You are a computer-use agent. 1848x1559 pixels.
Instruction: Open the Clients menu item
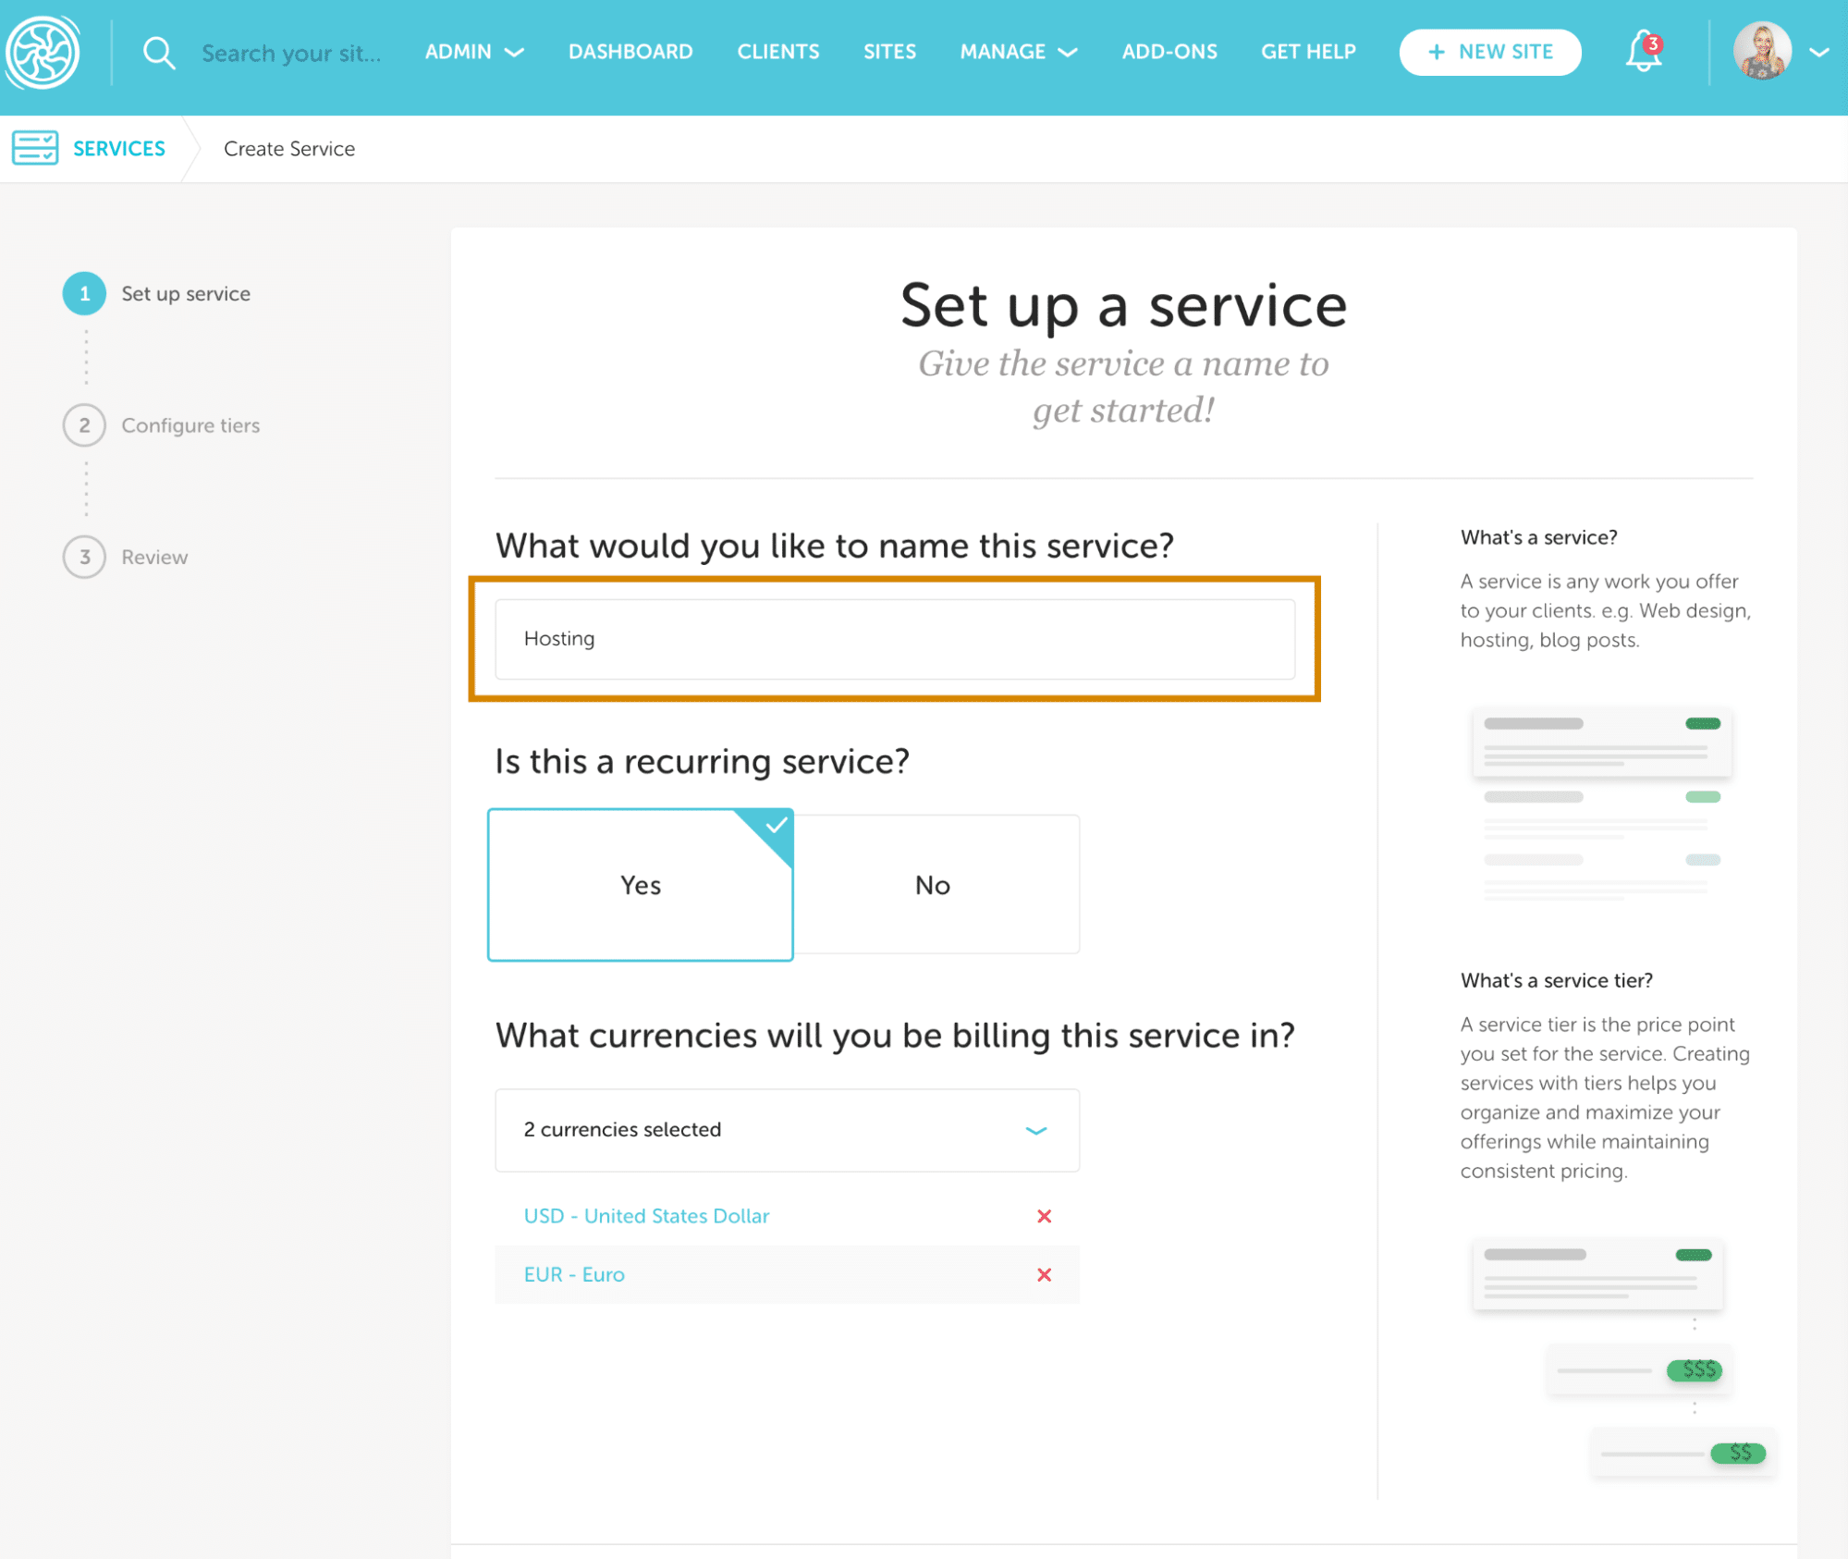tap(777, 52)
